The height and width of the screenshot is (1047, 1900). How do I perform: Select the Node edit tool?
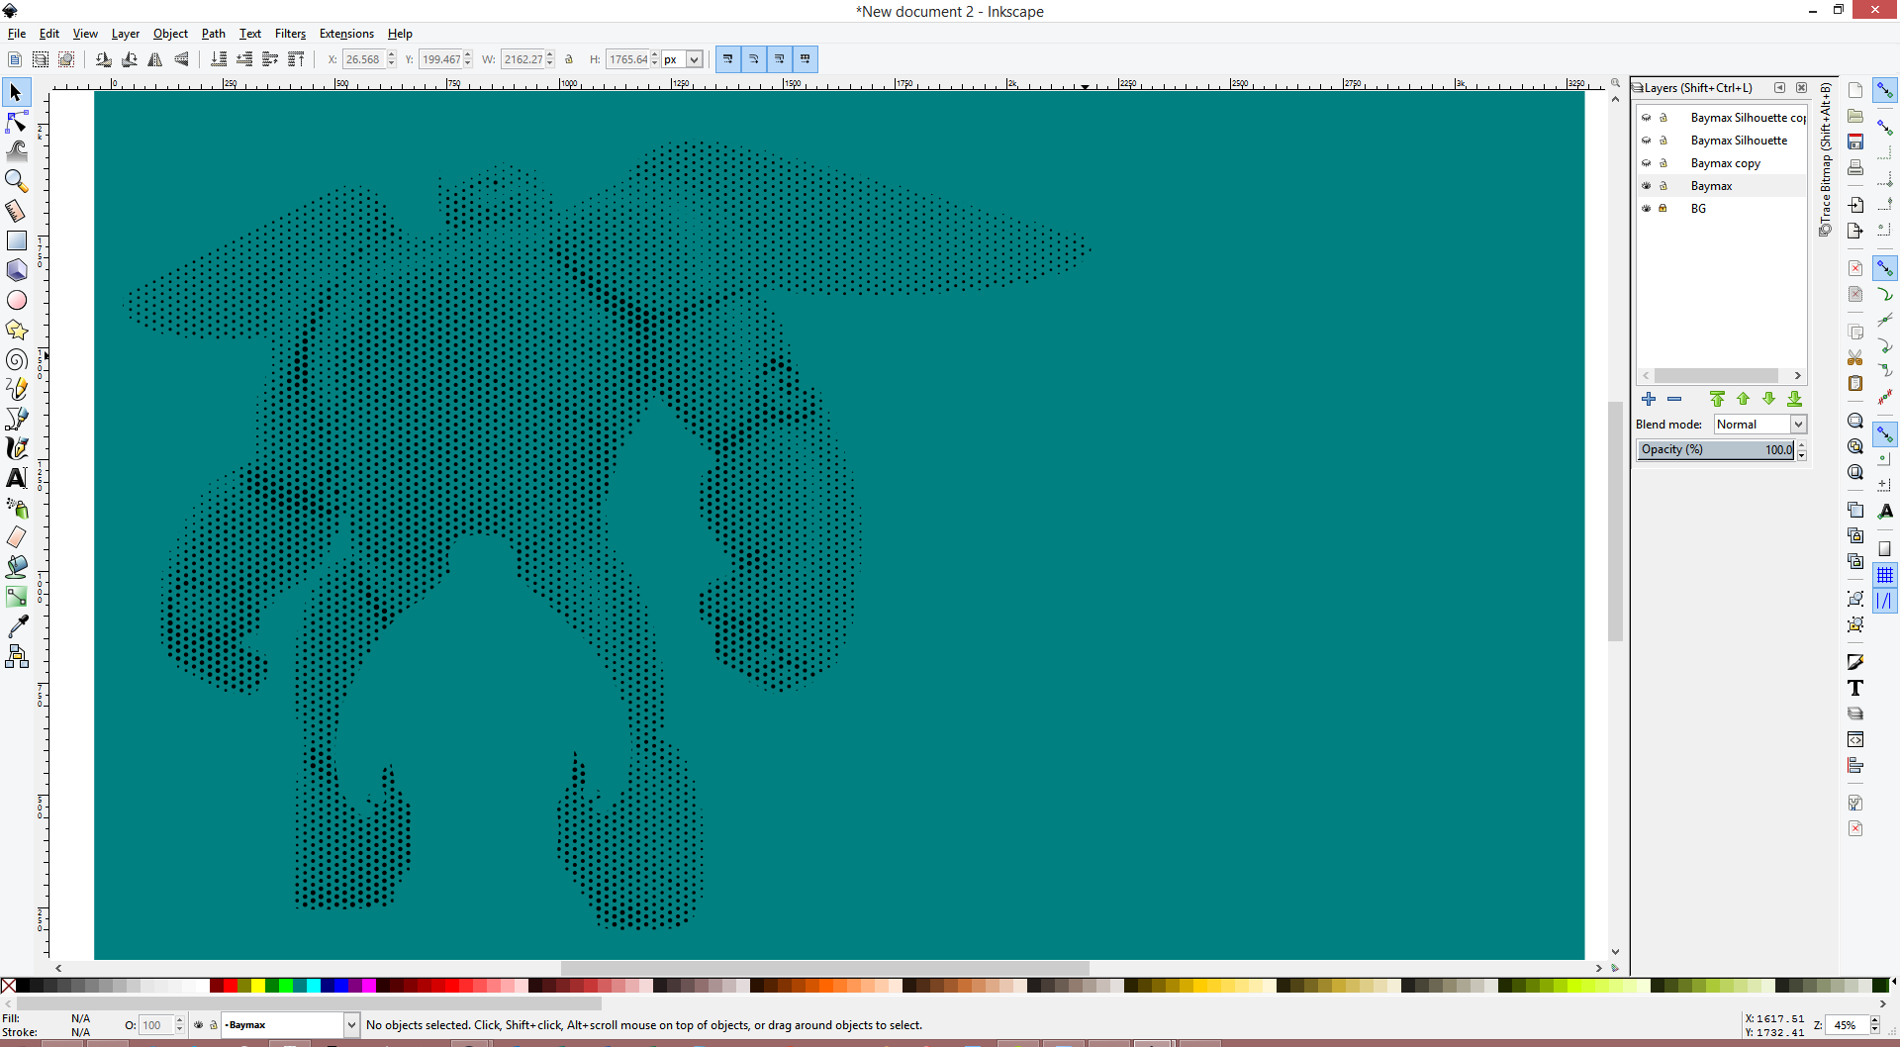16,122
